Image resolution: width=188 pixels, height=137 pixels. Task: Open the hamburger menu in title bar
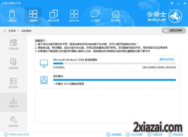point(172,3)
